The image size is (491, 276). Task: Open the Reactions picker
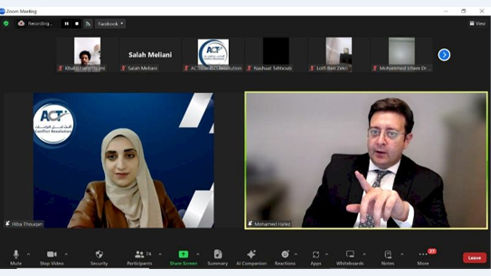(285, 257)
